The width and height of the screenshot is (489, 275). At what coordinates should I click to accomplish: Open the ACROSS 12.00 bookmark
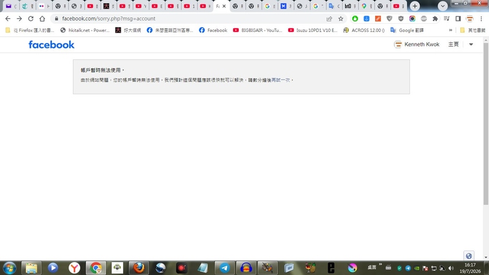364,30
